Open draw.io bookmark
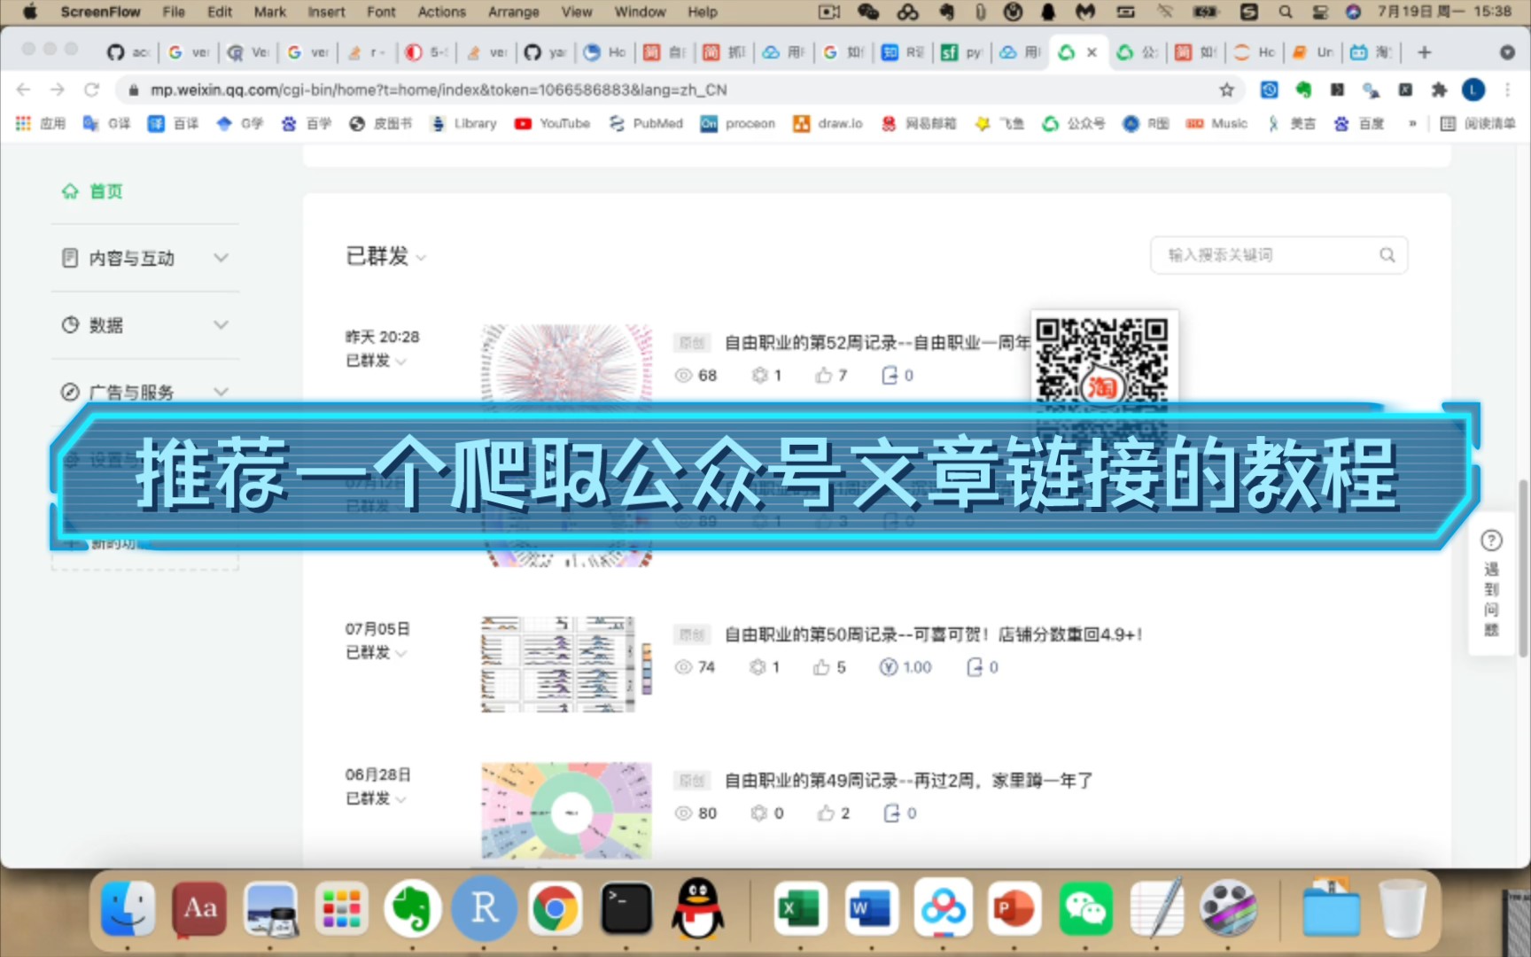This screenshot has width=1531, height=957. [828, 124]
